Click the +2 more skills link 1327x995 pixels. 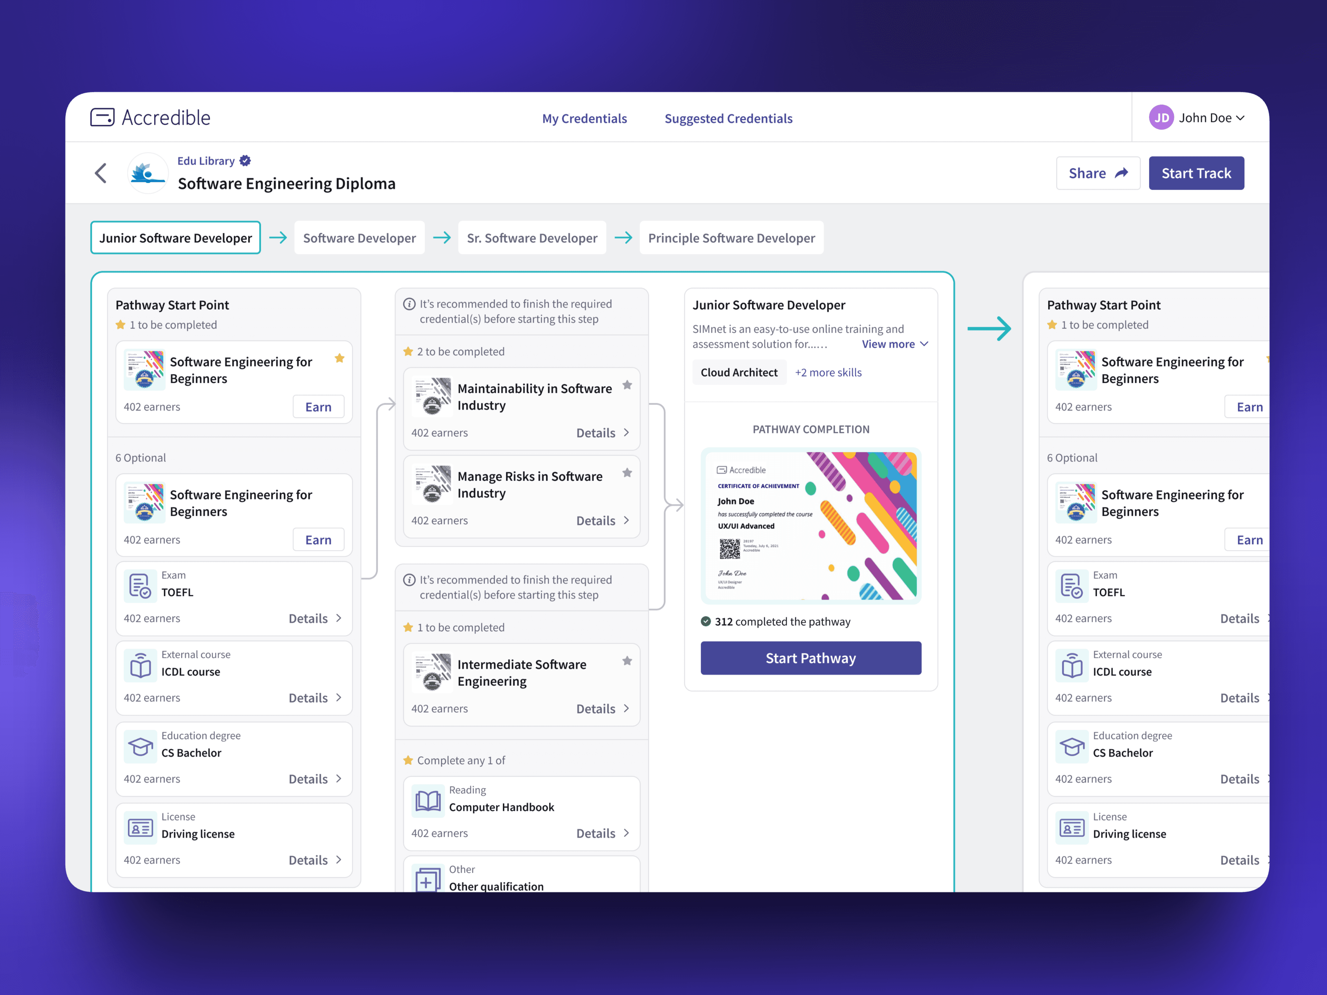[x=828, y=372]
